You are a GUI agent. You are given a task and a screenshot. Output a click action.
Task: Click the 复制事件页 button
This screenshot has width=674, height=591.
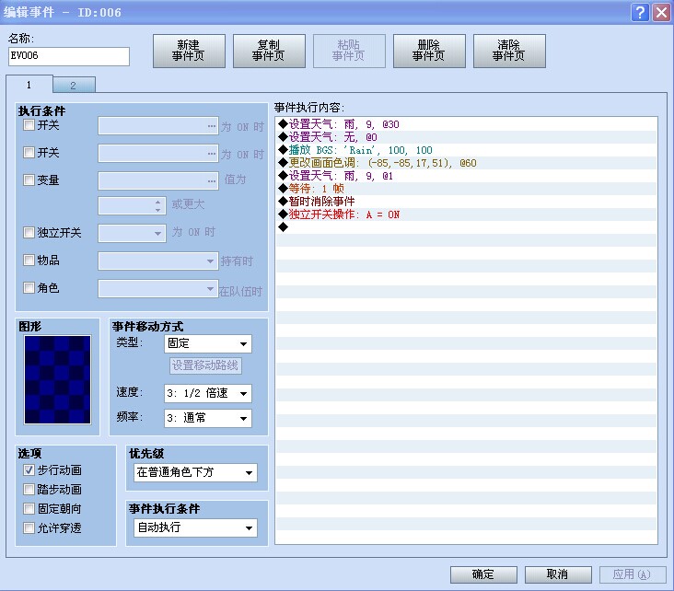269,51
